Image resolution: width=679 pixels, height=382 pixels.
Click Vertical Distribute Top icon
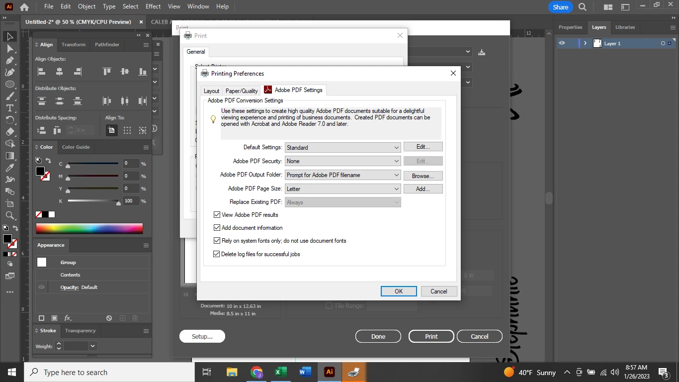coord(42,101)
